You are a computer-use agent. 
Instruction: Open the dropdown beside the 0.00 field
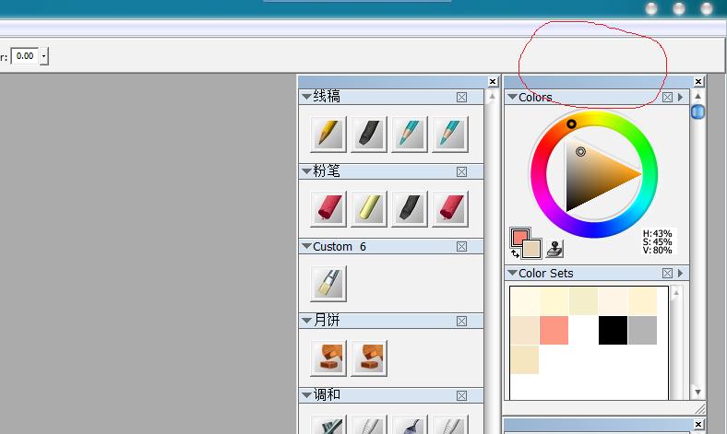pyautogui.click(x=44, y=56)
